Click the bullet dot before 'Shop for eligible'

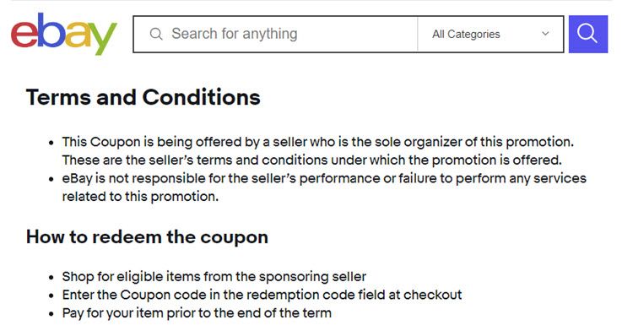(51, 278)
